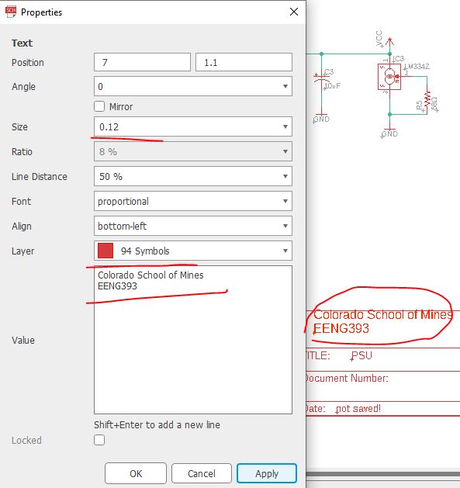Toggle the Locked checkbox
This screenshot has width=460, height=488.
click(99, 440)
